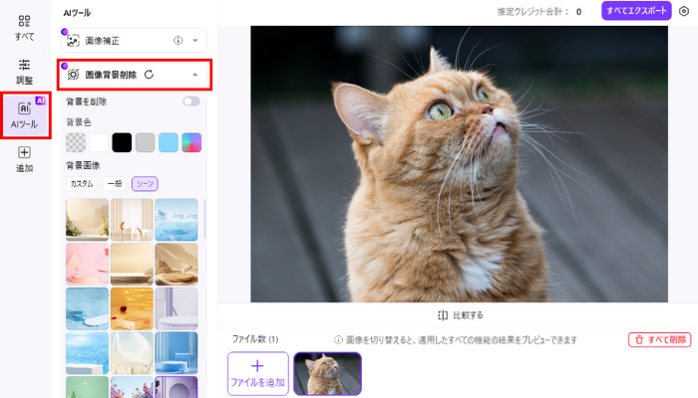Reset 画像背景削除 with the refresh icon

click(x=149, y=75)
